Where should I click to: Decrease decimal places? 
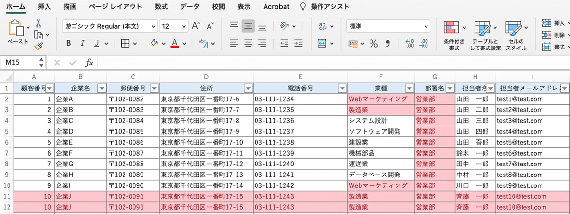[424, 44]
